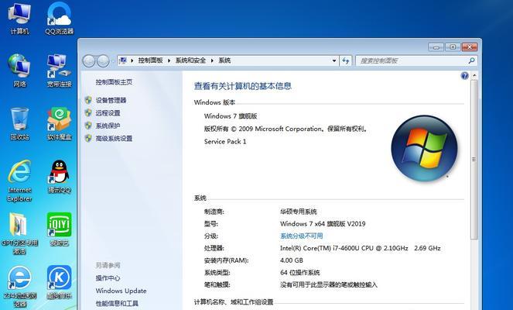Select the 64 位操作系统 value
This screenshot has height=310, width=513.
(300, 273)
